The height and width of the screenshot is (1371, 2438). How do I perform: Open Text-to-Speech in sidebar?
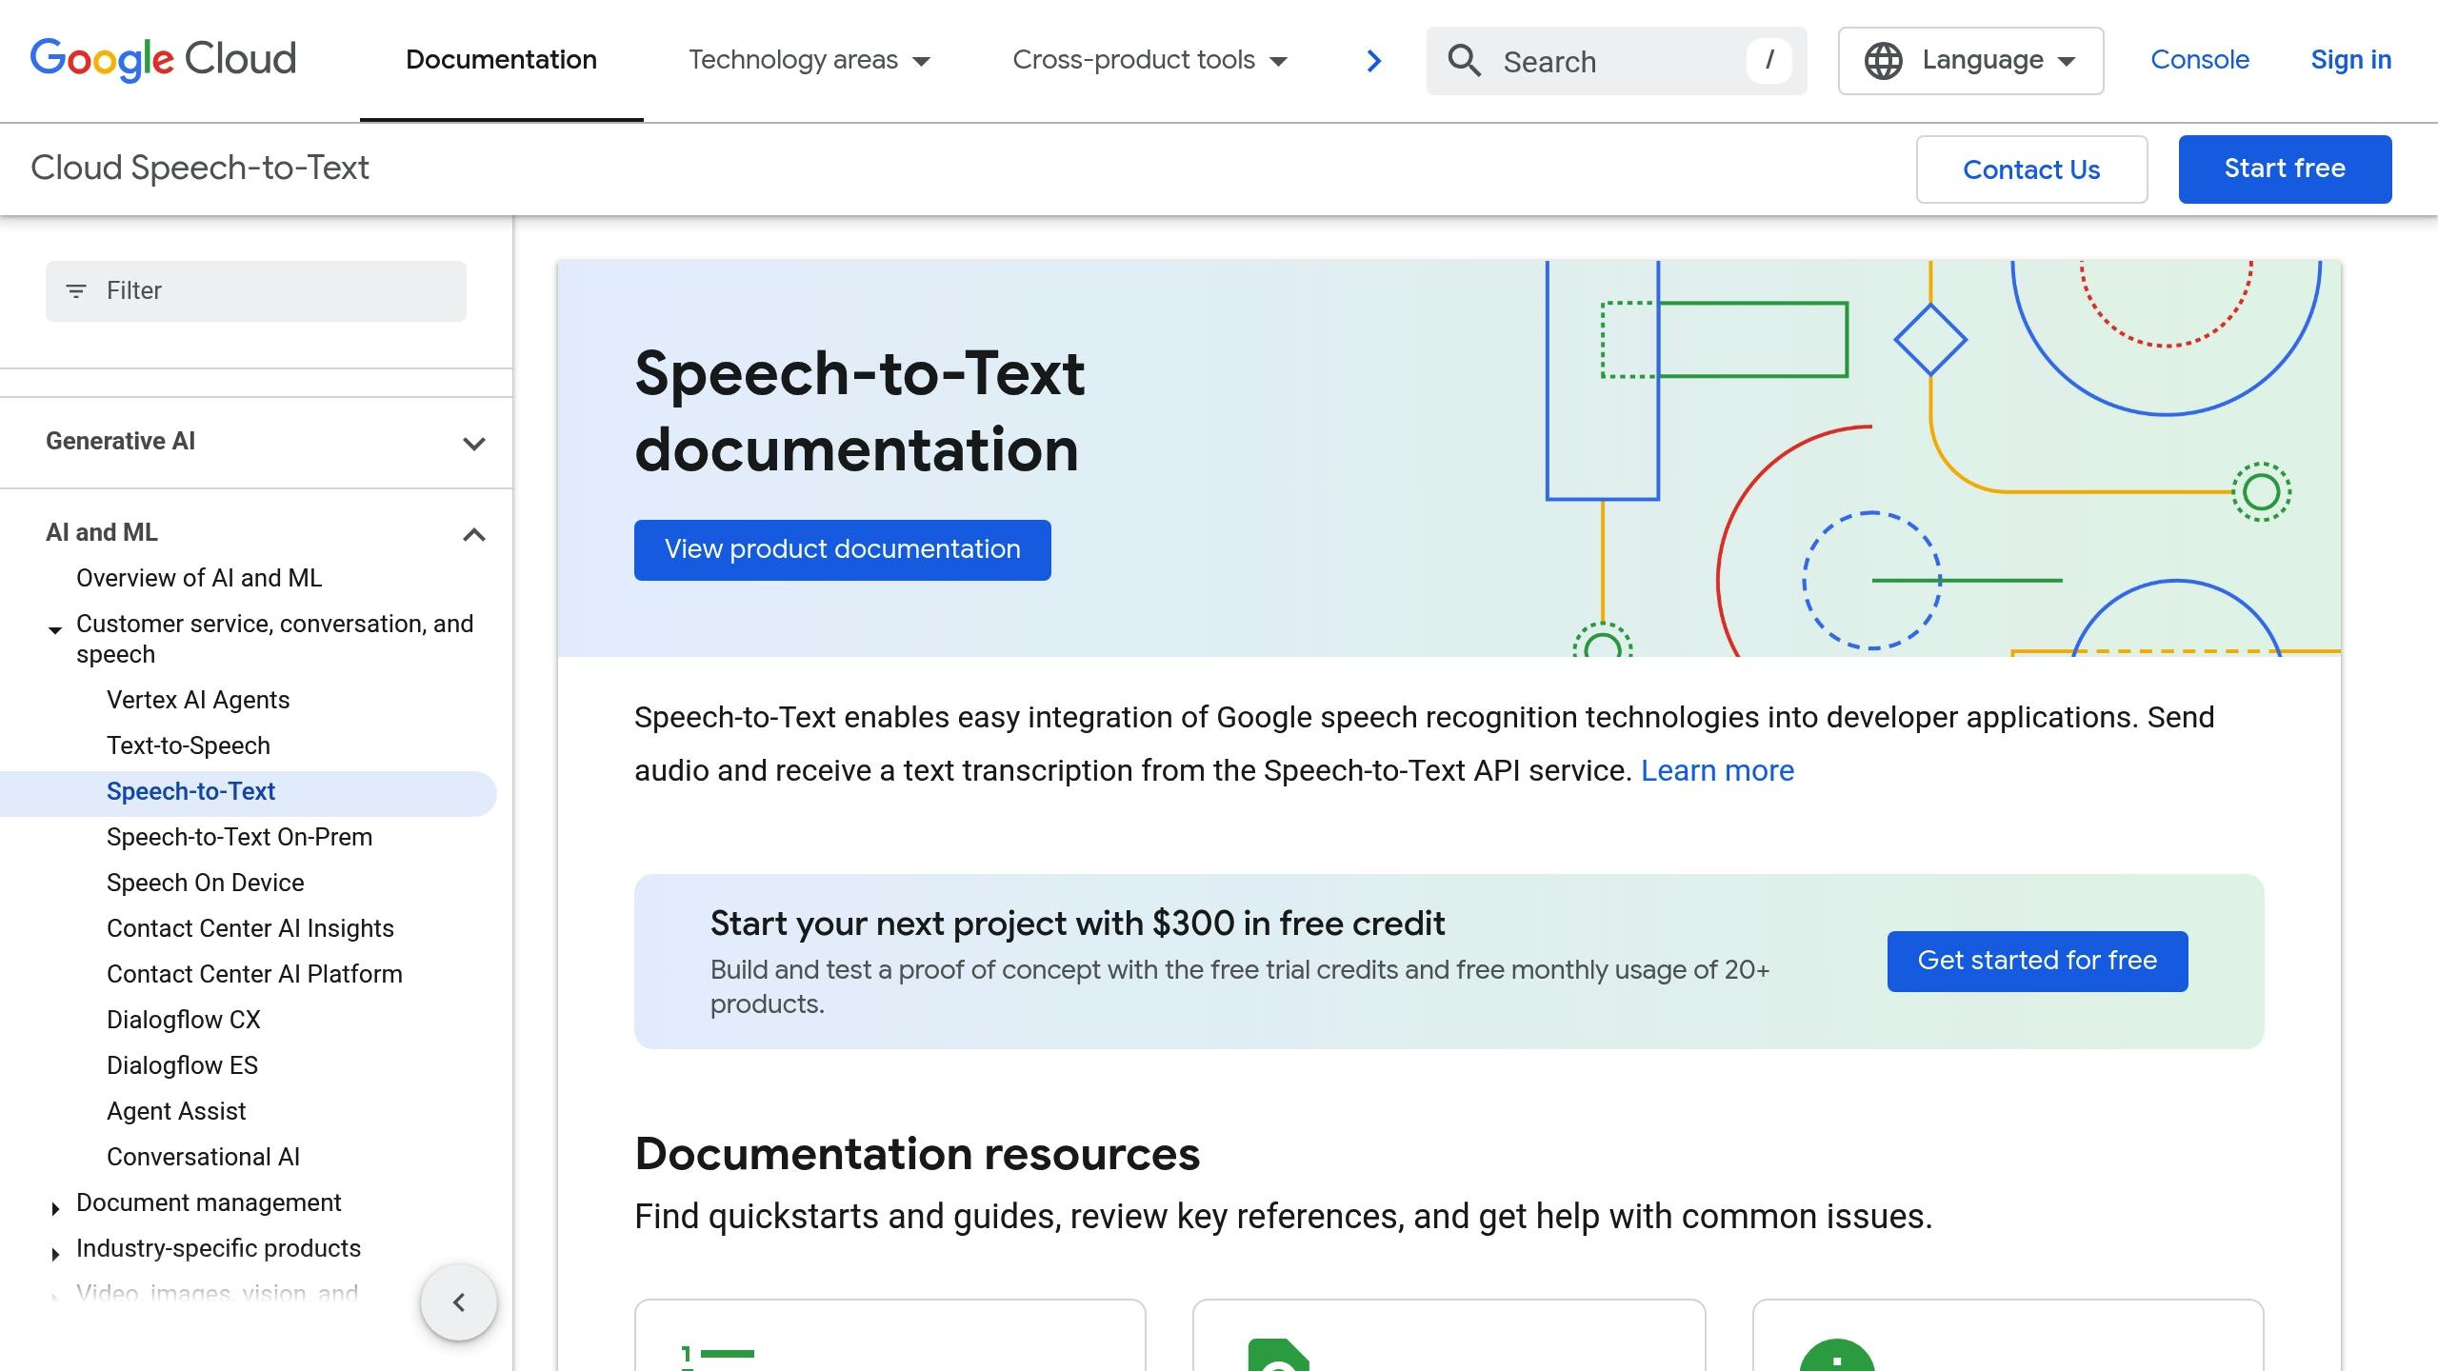pyautogui.click(x=189, y=745)
